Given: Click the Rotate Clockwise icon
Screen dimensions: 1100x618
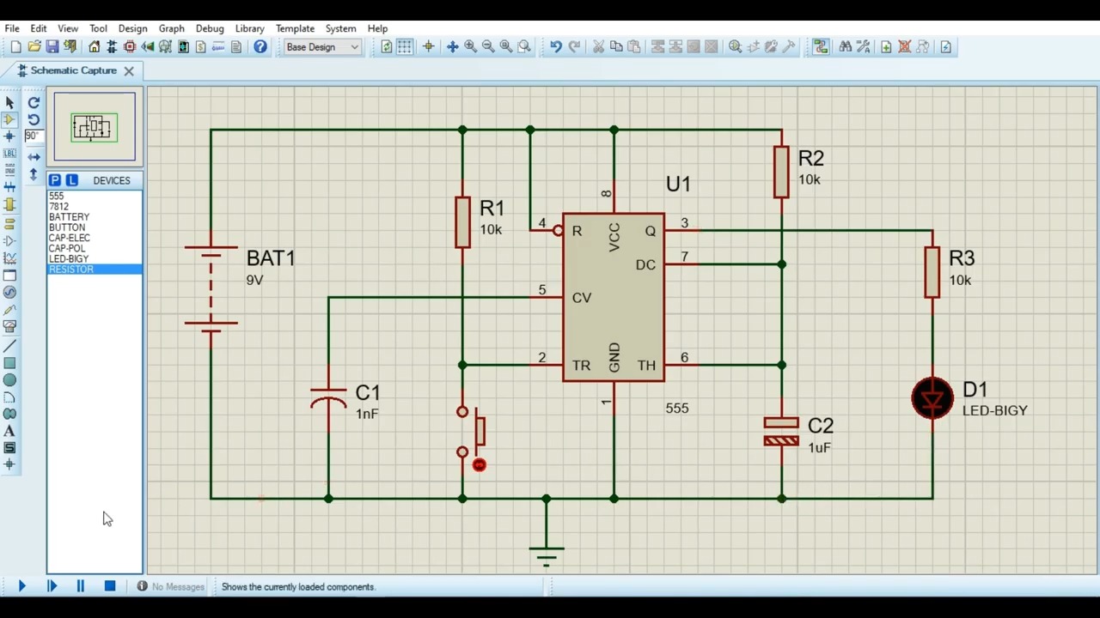Looking at the screenshot, I should (x=34, y=103).
